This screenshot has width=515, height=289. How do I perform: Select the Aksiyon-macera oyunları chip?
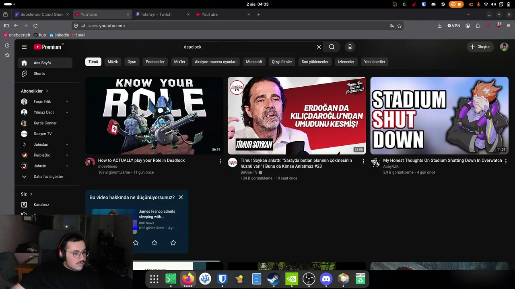[216, 62]
